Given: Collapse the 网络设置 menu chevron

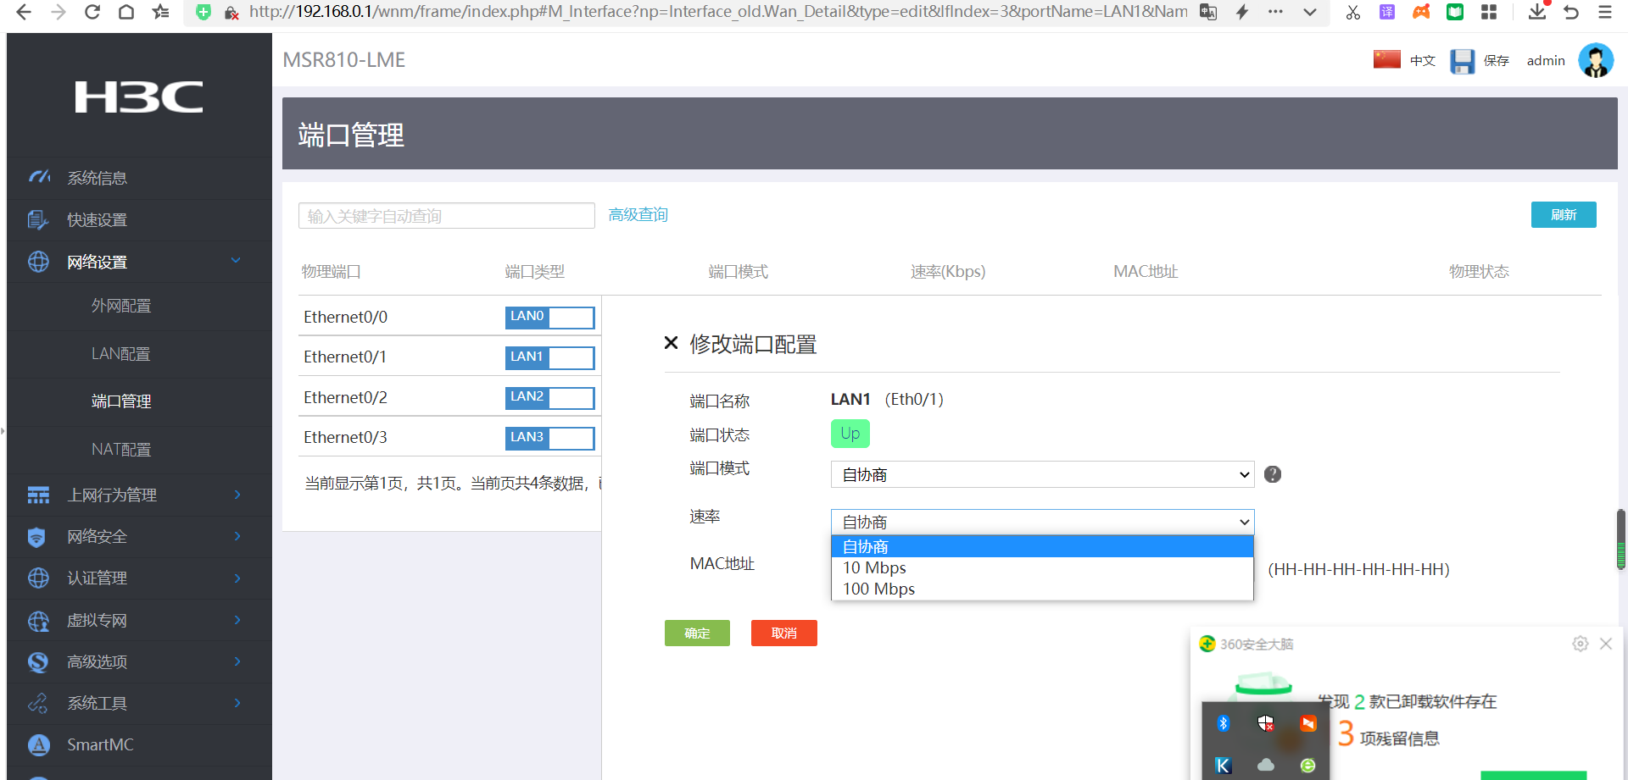Looking at the screenshot, I should [236, 261].
